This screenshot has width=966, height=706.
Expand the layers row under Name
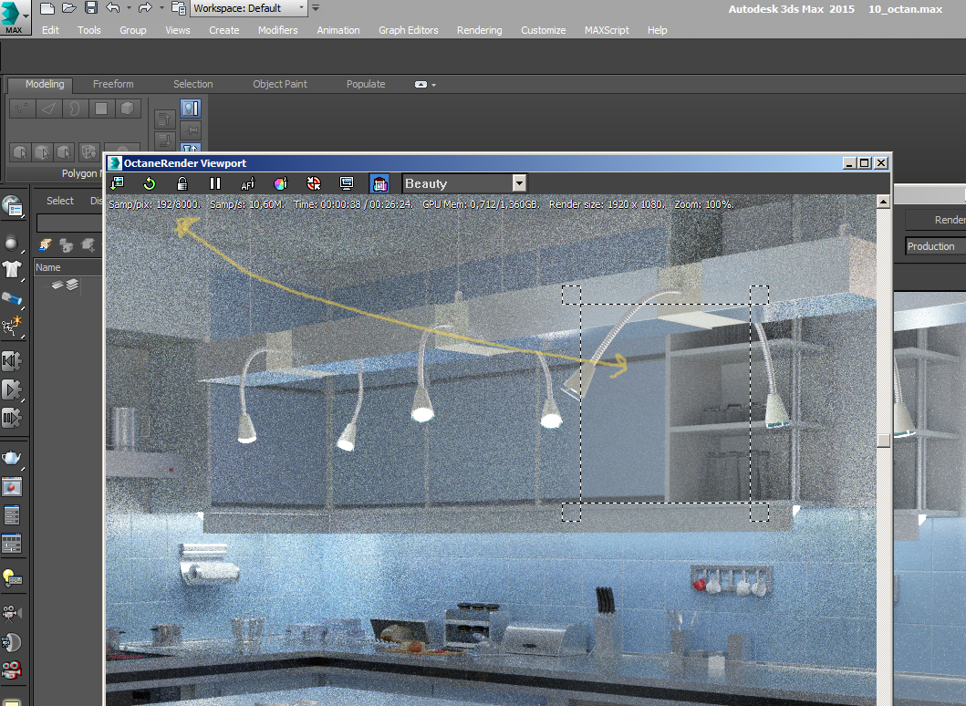66,285
